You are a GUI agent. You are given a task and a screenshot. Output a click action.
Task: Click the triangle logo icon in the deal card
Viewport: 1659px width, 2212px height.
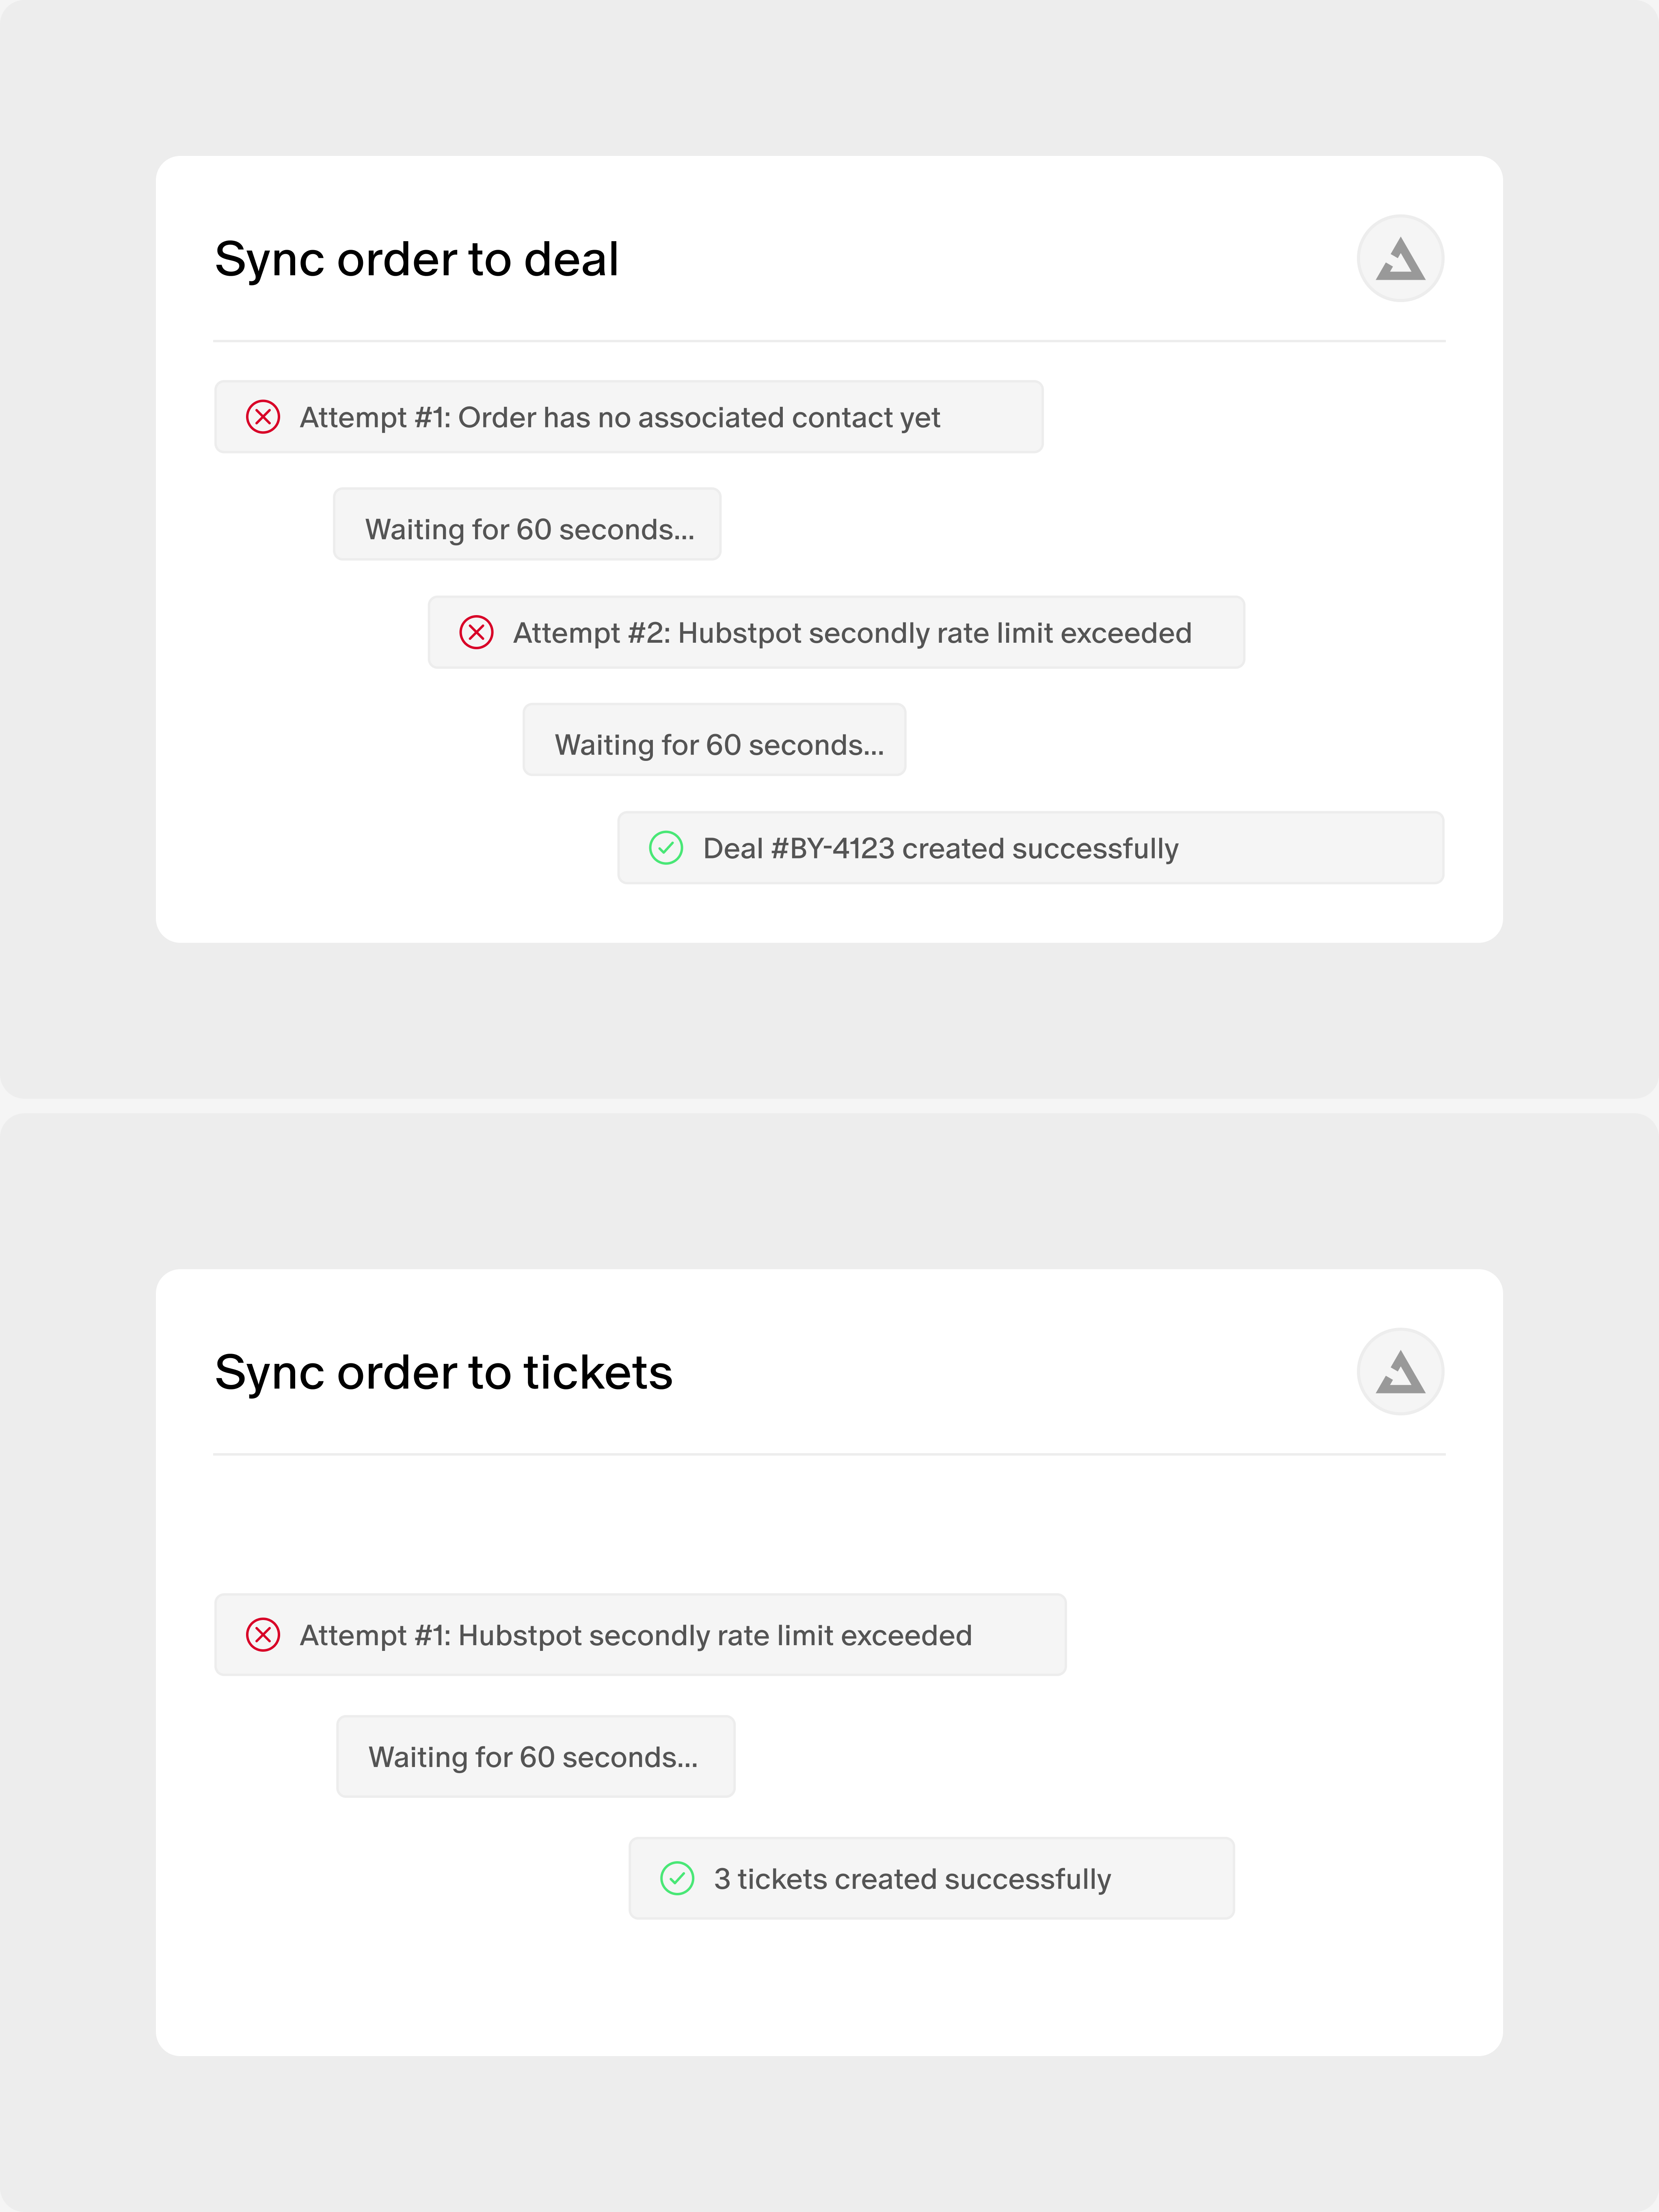pos(1400,258)
